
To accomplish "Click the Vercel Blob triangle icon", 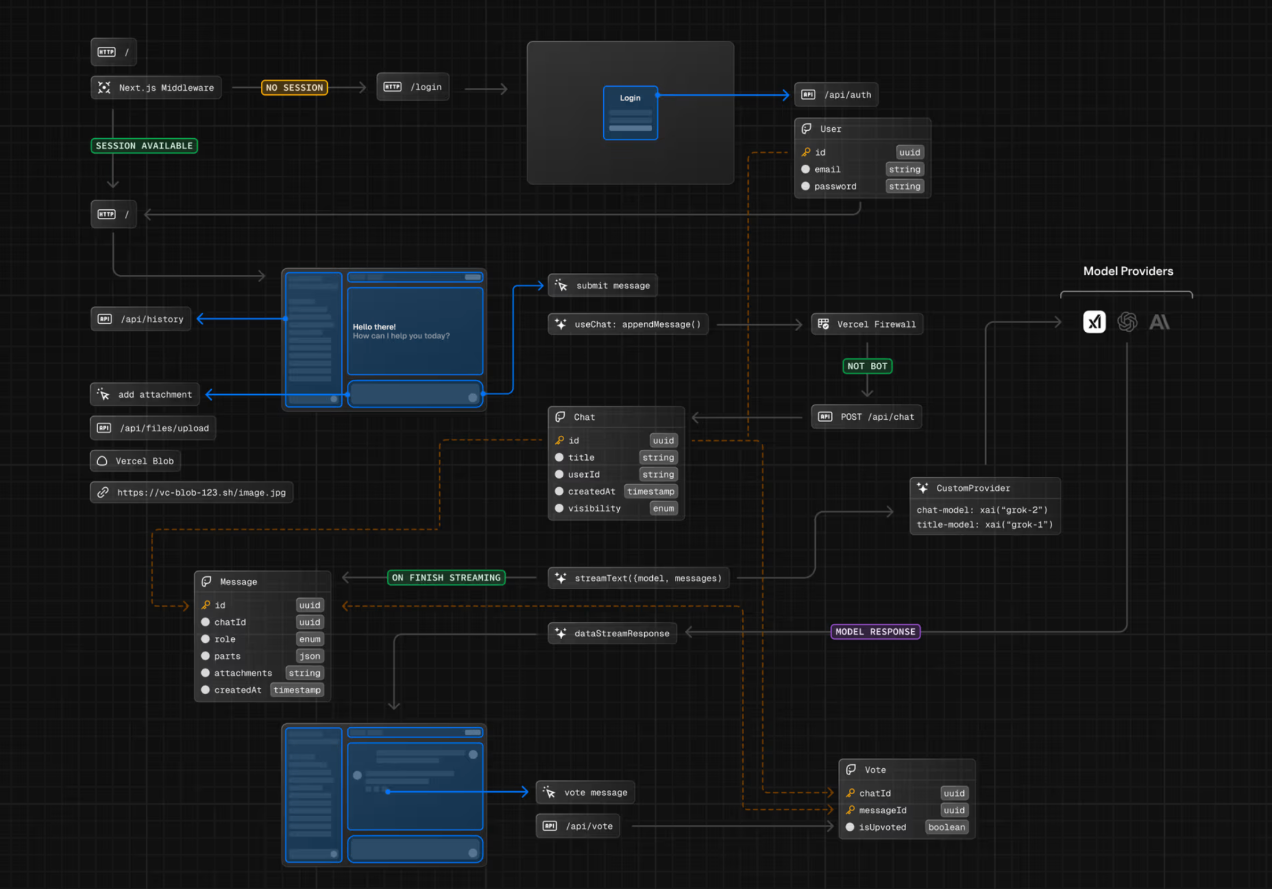I will click(102, 461).
